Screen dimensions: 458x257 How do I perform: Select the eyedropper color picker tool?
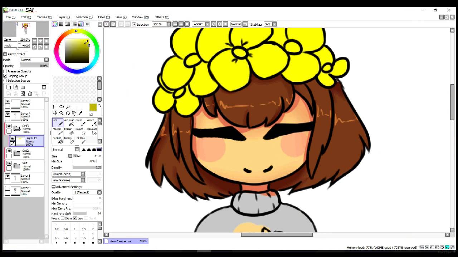[x=80, y=113]
